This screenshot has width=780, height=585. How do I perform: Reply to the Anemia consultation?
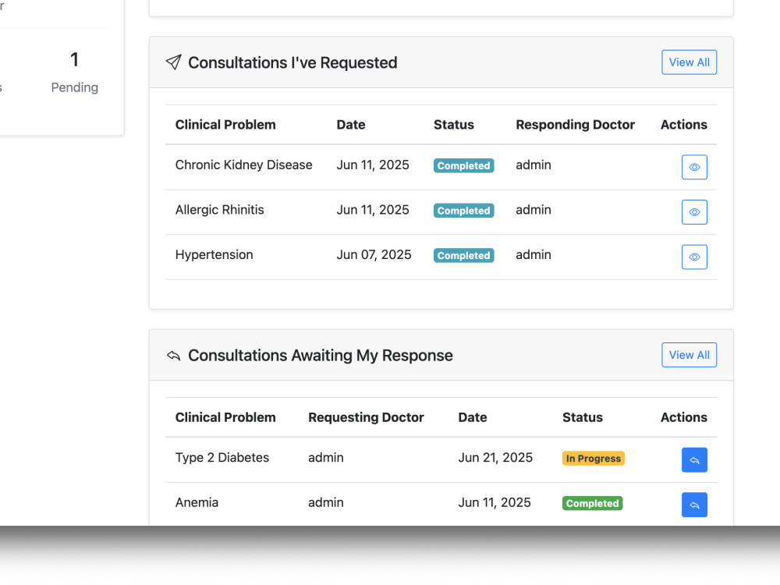[x=694, y=505]
